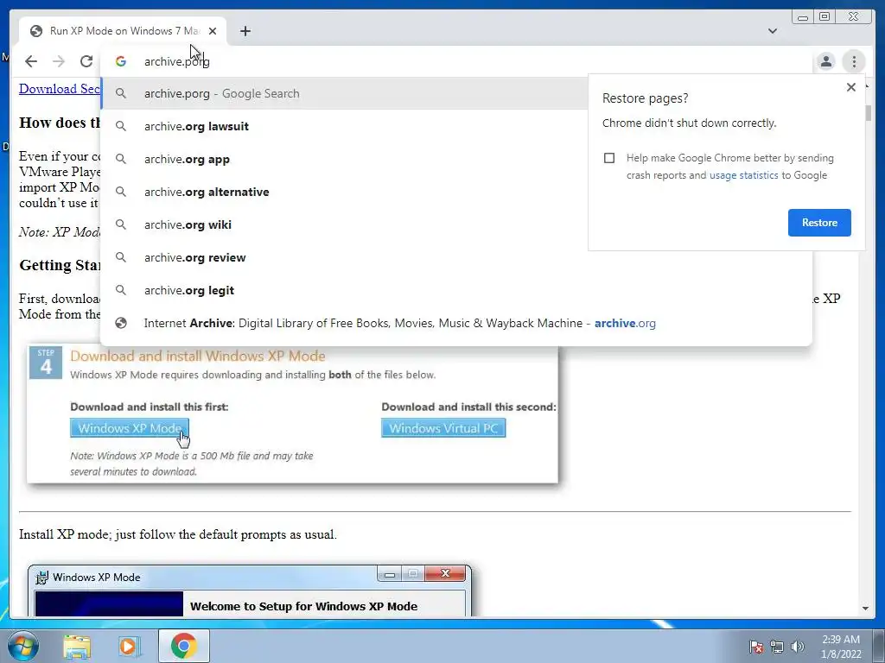Click the Install XP mode paragraph text
The width and height of the screenshot is (885, 663).
(178, 534)
